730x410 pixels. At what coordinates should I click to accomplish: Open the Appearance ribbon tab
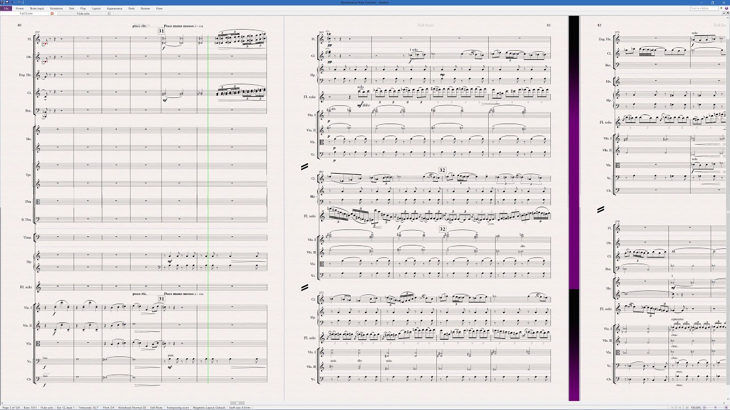(115, 9)
